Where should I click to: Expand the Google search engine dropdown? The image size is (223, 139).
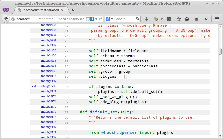click(x=109, y=19)
